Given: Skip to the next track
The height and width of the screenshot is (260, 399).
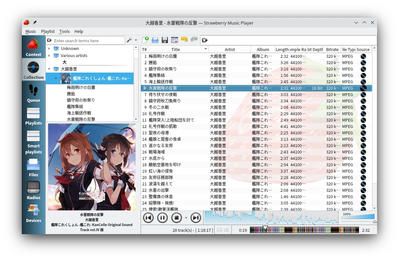Looking at the screenshot, I should (x=195, y=218).
